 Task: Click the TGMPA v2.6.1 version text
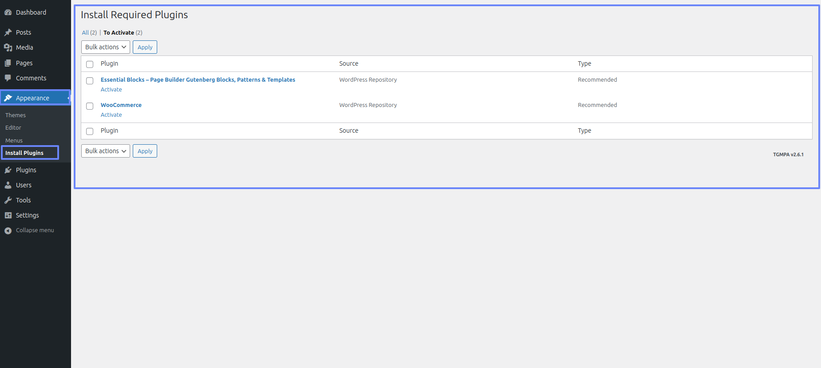pos(788,154)
